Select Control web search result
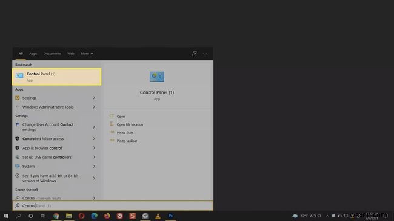Viewport: 394px width, 221px height. [57, 198]
